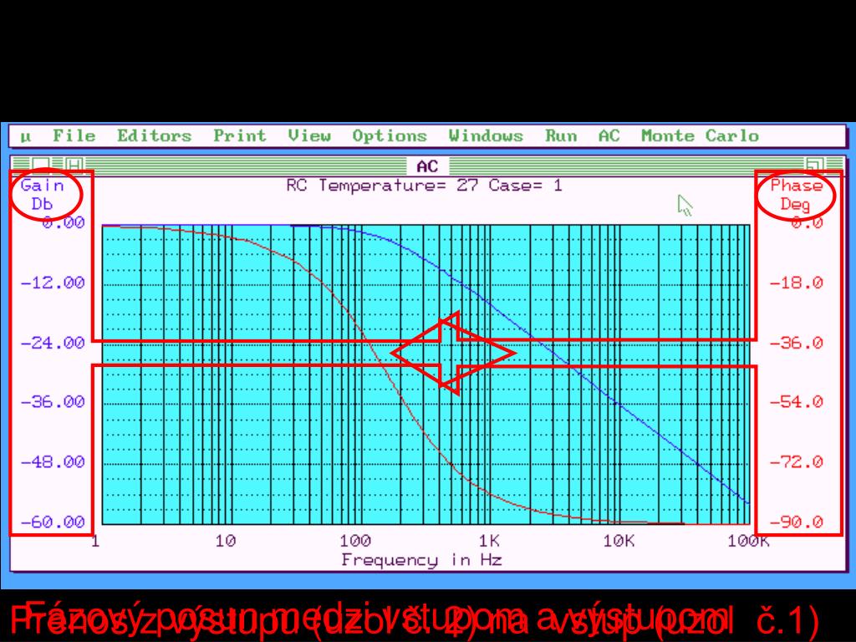The height and width of the screenshot is (642, 856).
Task: Open the File menu
Action: (x=74, y=135)
